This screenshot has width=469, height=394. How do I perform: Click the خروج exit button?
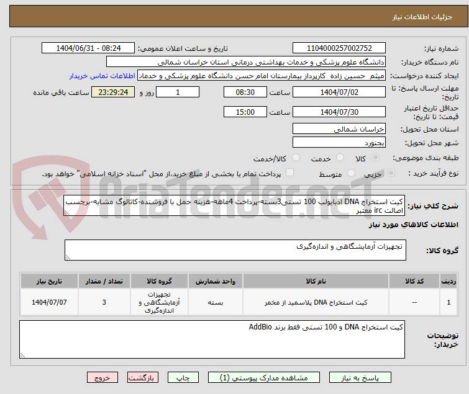pos(102,378)
